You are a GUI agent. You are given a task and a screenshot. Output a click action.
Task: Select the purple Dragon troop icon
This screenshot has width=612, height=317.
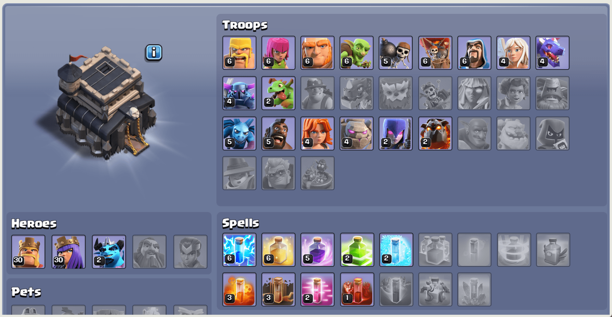(x=552, y=53)
